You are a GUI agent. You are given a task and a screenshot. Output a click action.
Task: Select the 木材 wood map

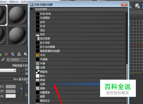81,55
